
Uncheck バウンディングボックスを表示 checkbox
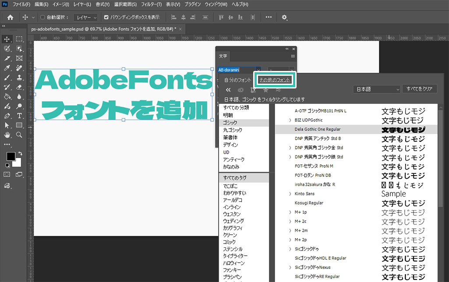tap(106, 18)
